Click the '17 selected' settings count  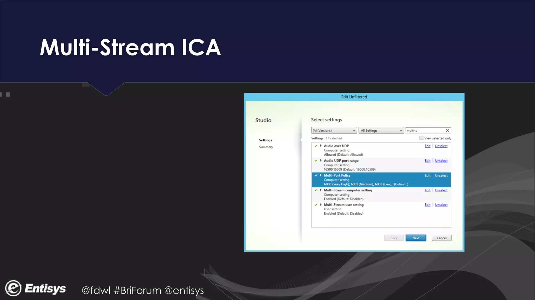[x=334, y=138]
